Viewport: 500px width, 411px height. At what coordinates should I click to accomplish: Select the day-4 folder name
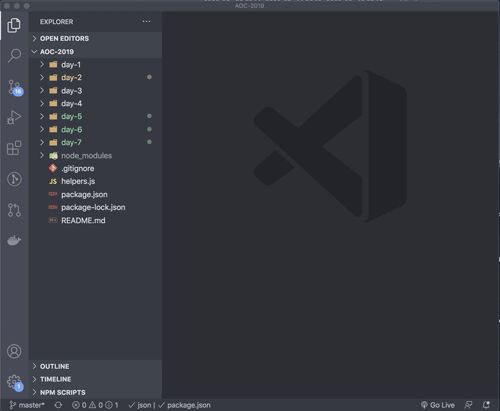(x=72, y=103)
